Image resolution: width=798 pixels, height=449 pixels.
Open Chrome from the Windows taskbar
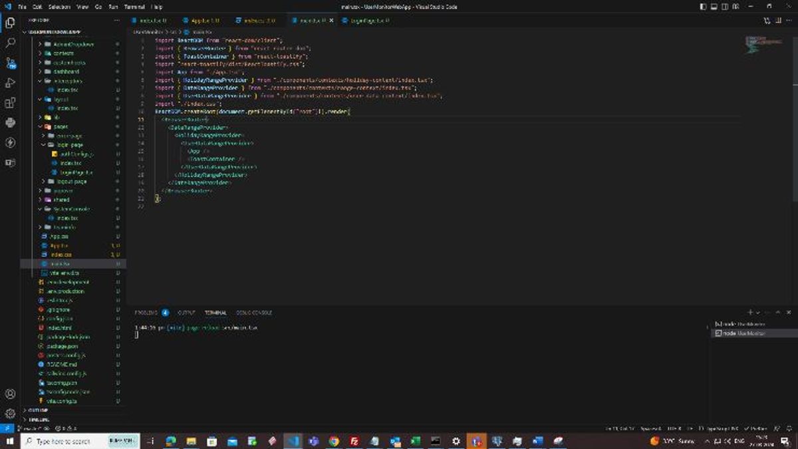(334, 441)
